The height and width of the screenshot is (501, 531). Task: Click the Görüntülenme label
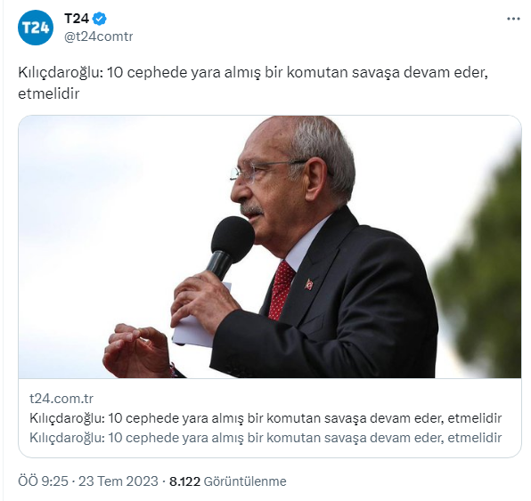[245, 481]
